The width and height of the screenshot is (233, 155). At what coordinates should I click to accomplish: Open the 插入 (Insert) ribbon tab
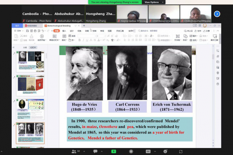[x=64, y=31]
